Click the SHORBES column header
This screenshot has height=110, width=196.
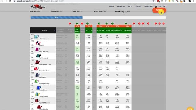(x=128, y=31)
